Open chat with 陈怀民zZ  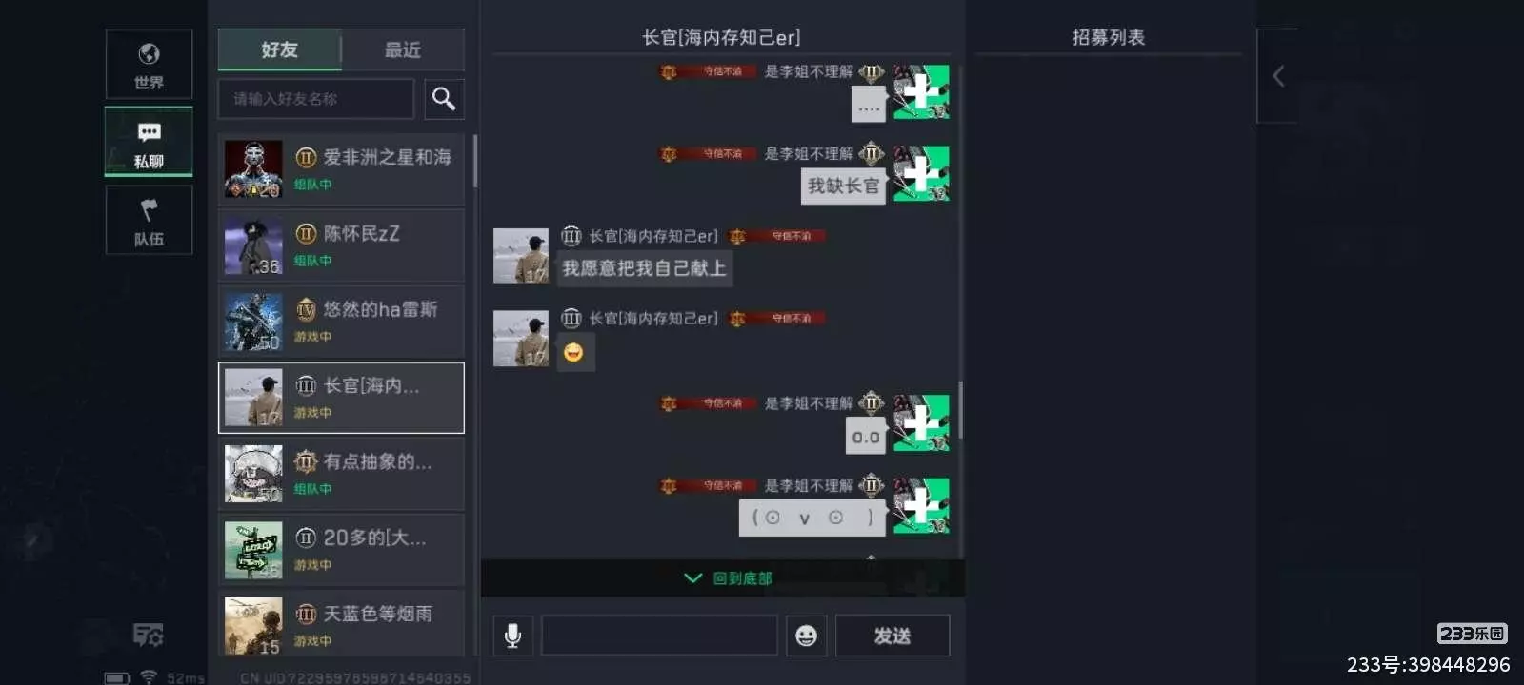tap(341, 245)
